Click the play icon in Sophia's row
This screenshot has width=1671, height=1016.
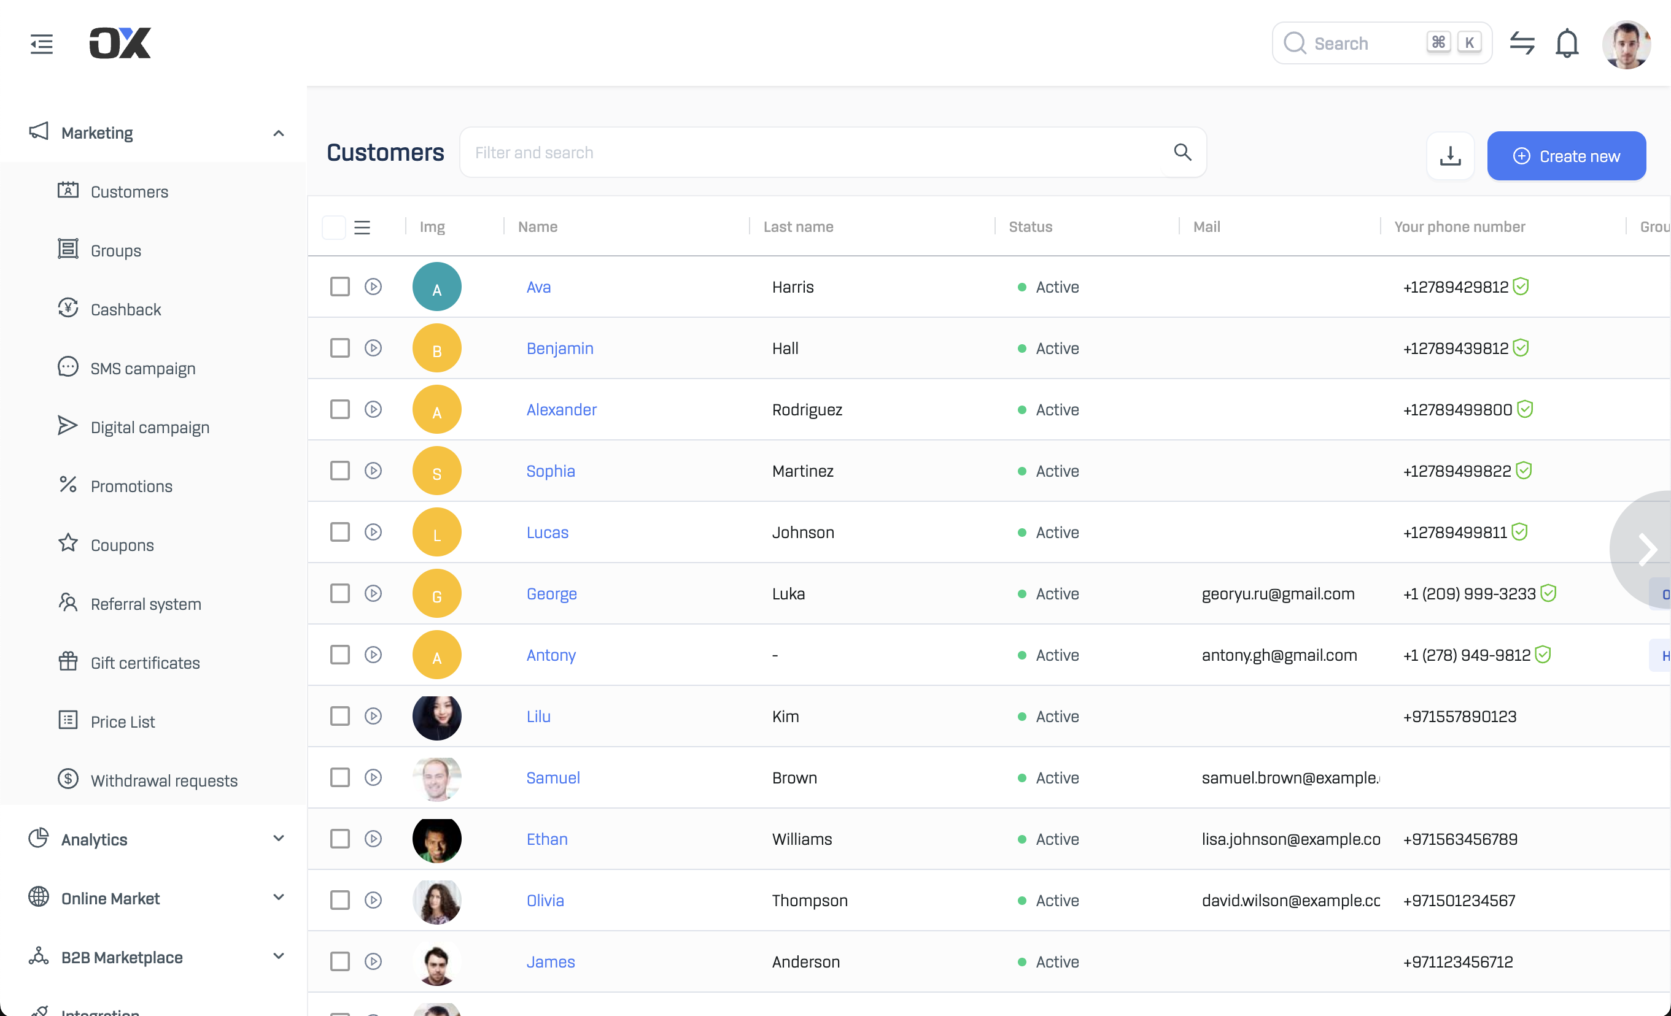373,471
